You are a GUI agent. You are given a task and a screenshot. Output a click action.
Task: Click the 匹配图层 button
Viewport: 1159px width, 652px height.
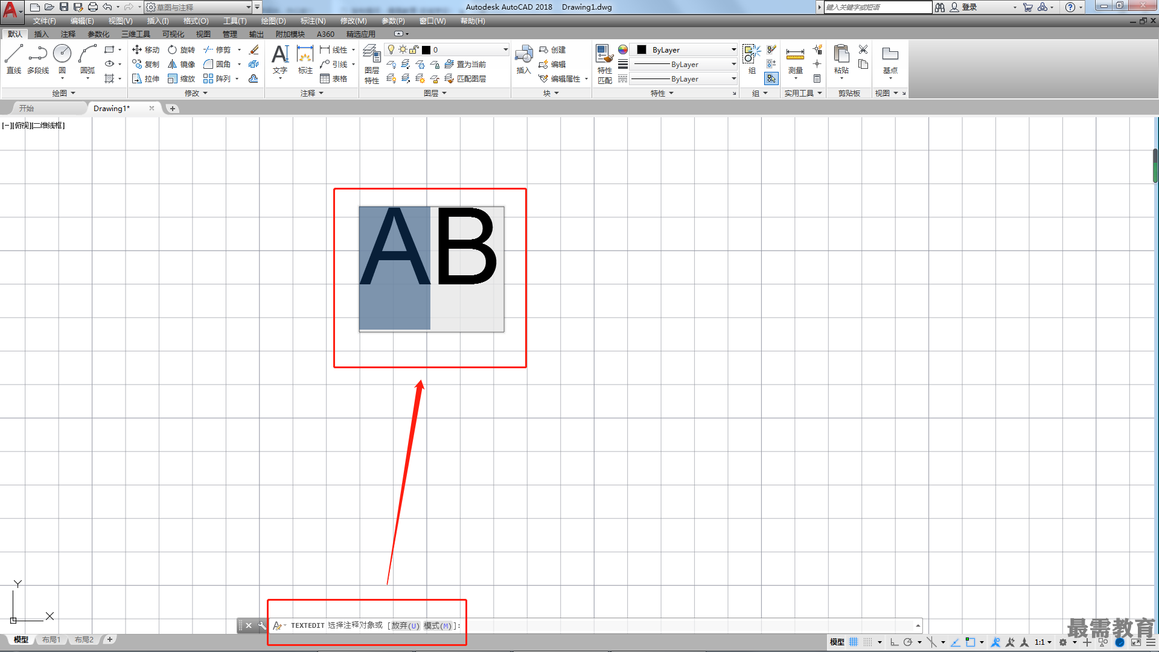point(465,78)
